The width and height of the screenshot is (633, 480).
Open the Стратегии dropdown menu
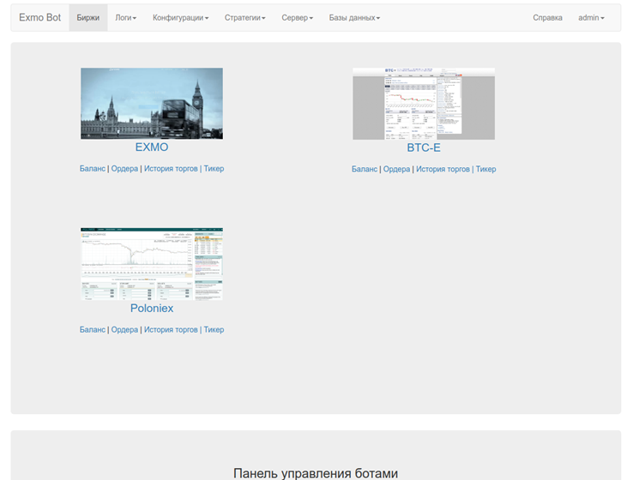pos(244,18)
